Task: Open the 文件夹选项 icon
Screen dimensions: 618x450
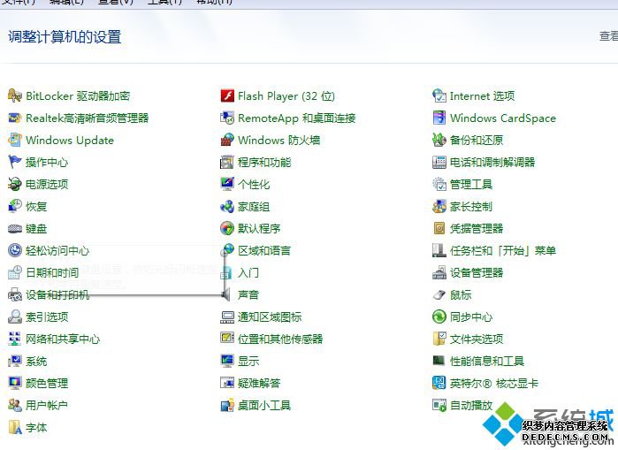Action: (439, 339)
